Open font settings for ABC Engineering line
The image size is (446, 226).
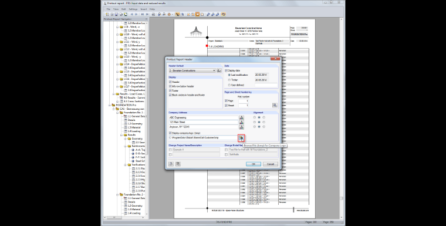(241, 117)
